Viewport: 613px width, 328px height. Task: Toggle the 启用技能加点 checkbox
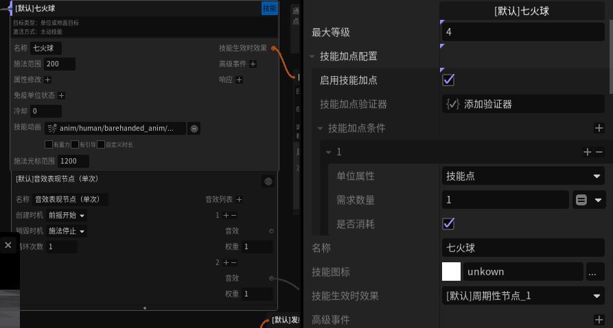[x=448, y=80]
